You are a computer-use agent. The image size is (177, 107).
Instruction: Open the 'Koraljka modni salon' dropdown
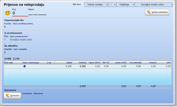click(154, 4)
